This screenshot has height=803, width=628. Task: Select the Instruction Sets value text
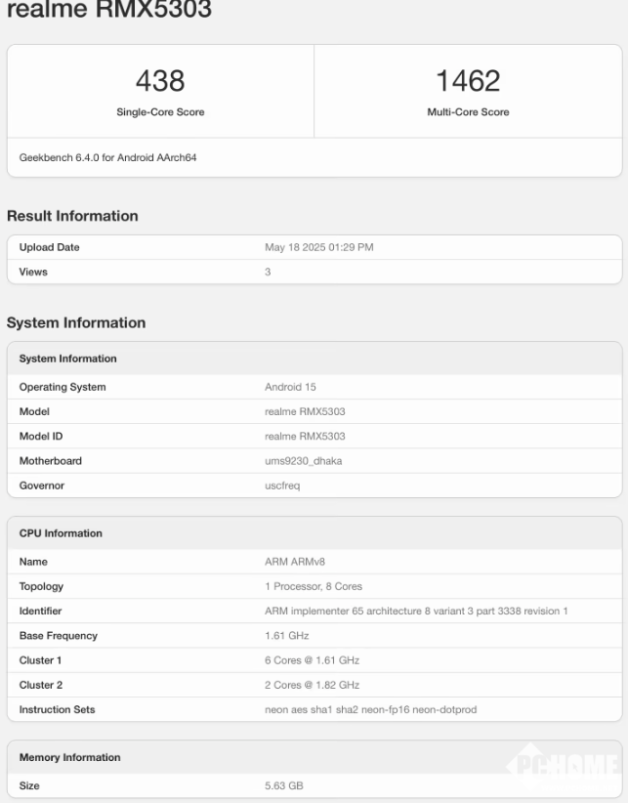pyautogui.click(x=370, y=709)
